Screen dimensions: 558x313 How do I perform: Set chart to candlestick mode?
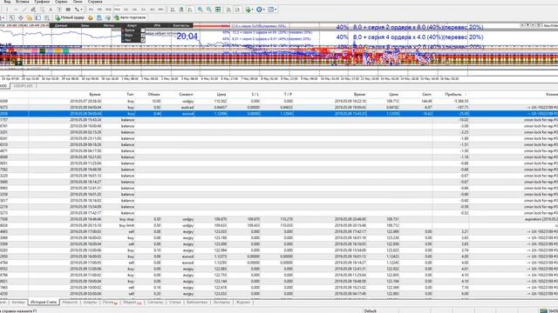pyautogui.click(x=181, y=10)
